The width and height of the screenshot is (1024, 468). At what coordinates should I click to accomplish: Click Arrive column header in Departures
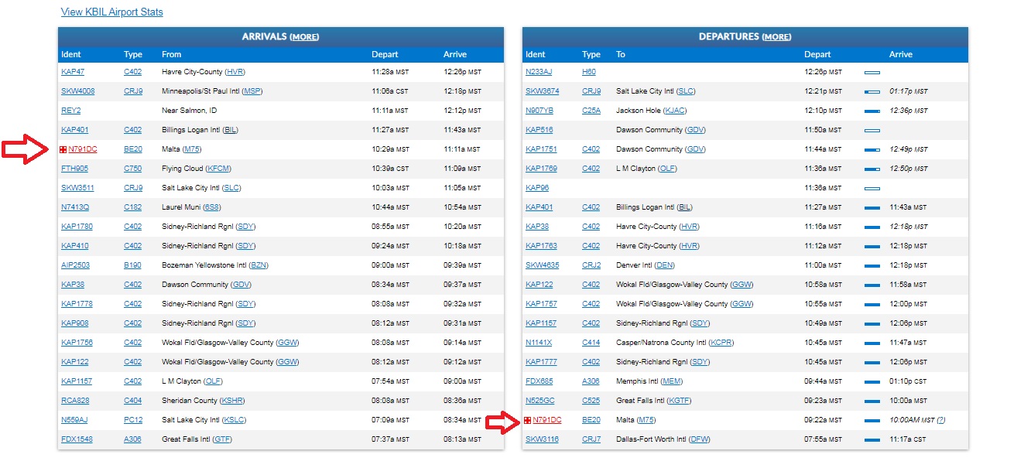click(x=901, y=55)
